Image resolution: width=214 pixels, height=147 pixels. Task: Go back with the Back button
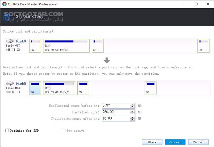click(x=152, y=142)
